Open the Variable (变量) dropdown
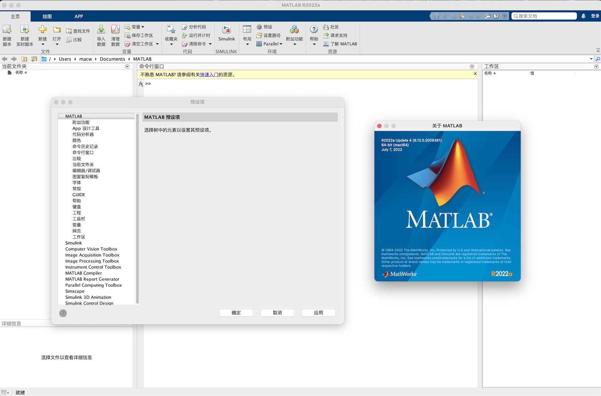Screen dimensions: 601x396 (135, 27)
